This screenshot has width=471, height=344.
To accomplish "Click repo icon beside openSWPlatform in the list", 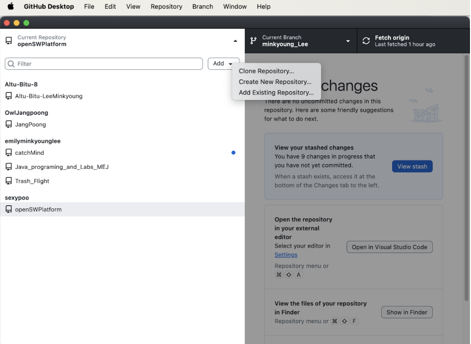I will coord(9,210).
